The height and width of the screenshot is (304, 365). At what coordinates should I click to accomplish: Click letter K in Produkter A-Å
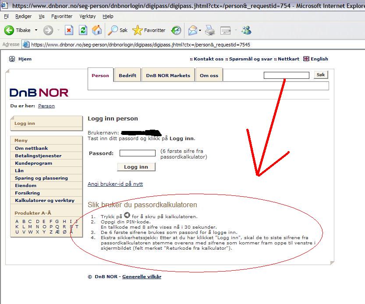click(x=17, y=227)
